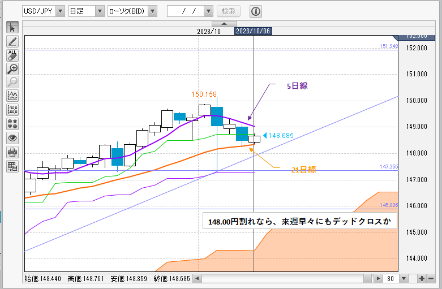Click the 152.000 price axis label
442x289 pixels.
[417, 48]
